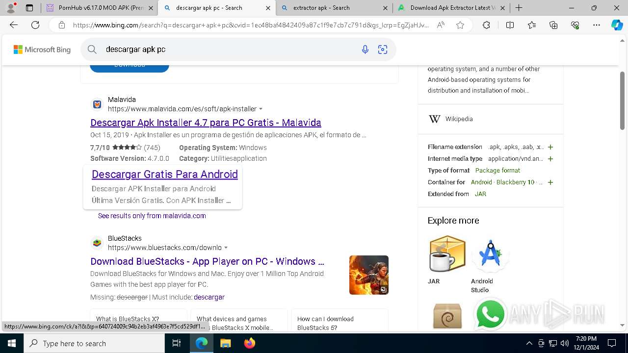Switch to the PornHub MOD APK tab
This screenshot has width=628, height=353.
99,8
